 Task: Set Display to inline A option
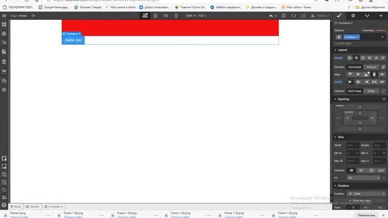coord(376,58)
